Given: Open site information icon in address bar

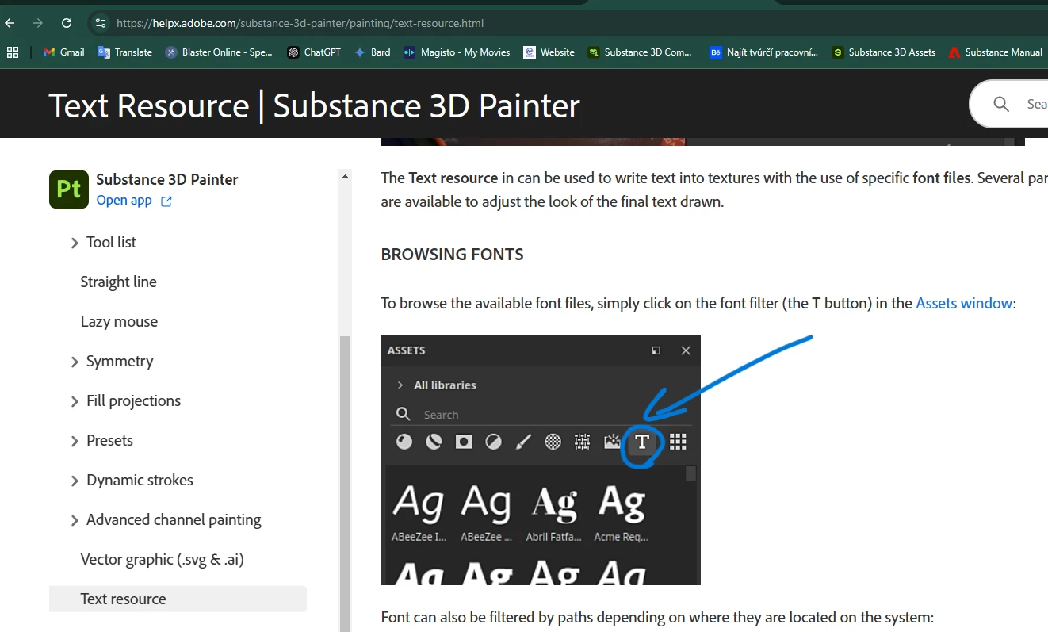Looking at the screenshot, I should pos(99,23).
